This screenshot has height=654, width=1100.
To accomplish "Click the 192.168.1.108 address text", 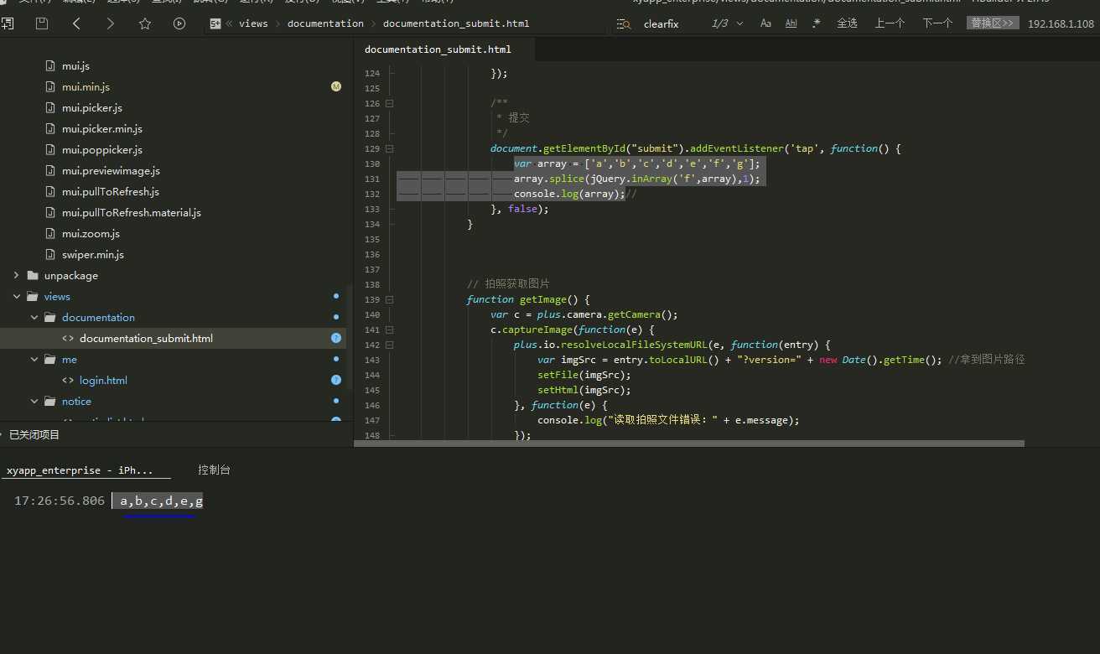I will pos(1061,24).
